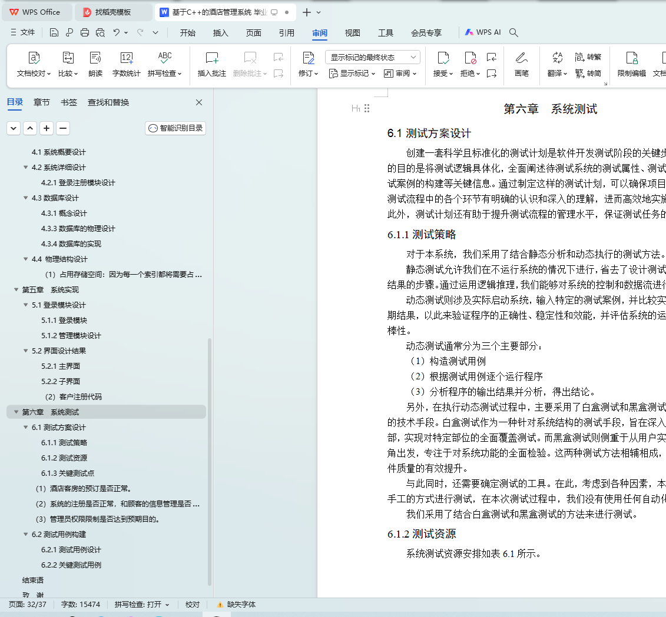Click the promote level plus button in outline pane

coord(47,128)
